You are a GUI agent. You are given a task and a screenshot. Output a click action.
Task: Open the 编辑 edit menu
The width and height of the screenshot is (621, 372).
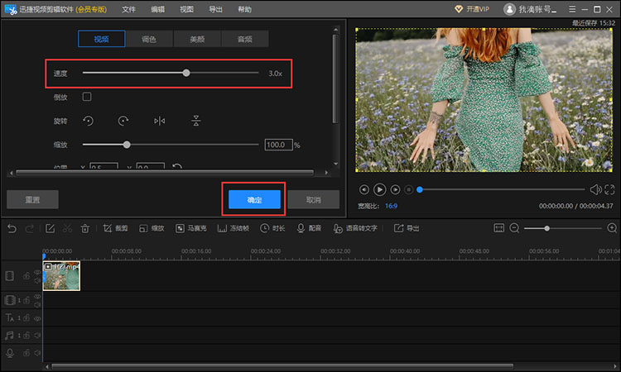click(x=157, y=9)
